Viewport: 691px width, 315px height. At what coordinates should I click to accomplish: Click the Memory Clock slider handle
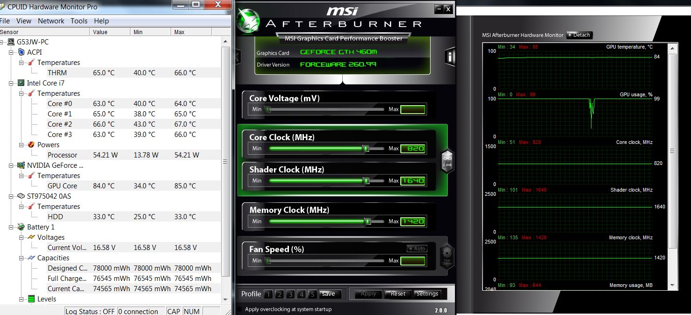[367, 222]
